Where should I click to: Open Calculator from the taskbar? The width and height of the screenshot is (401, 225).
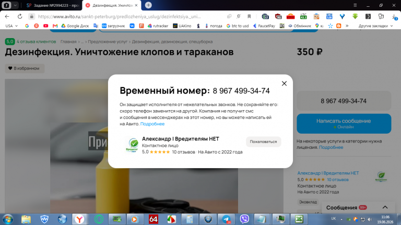(x=190, y=219)
